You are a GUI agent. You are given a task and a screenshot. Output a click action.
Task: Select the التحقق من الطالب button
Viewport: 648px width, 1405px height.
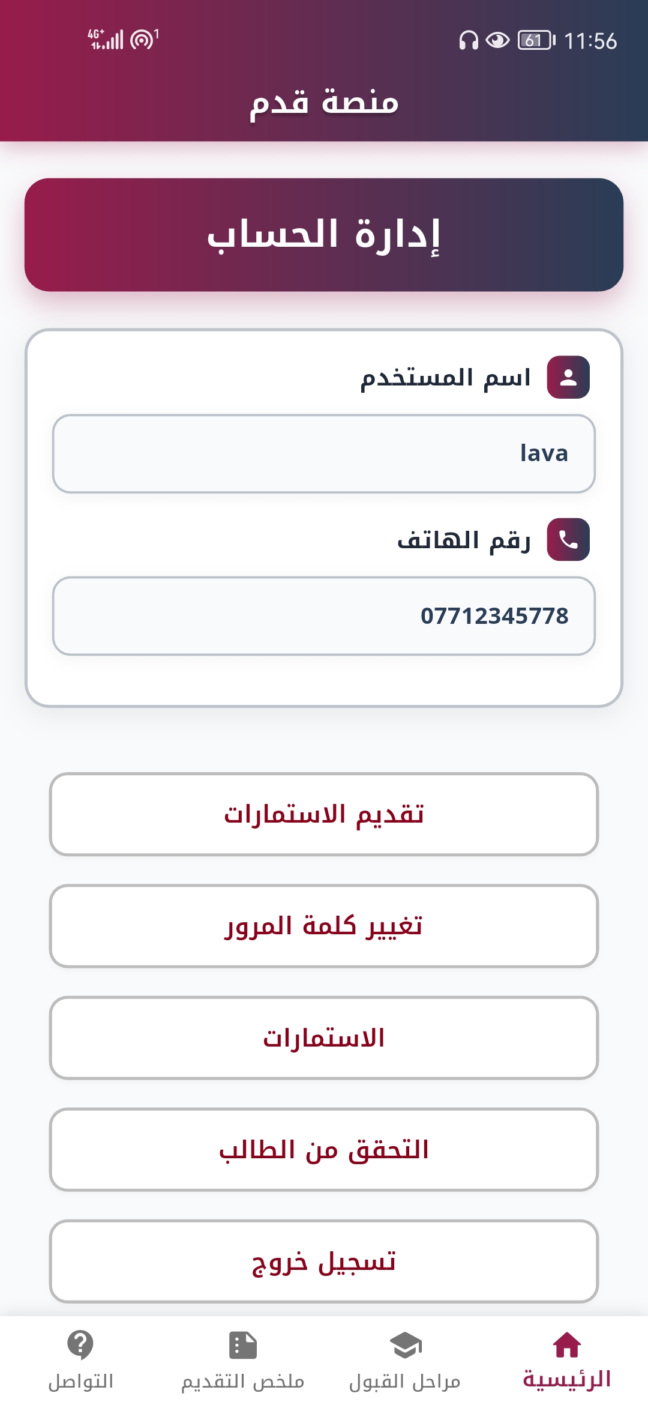point(324,1149)
